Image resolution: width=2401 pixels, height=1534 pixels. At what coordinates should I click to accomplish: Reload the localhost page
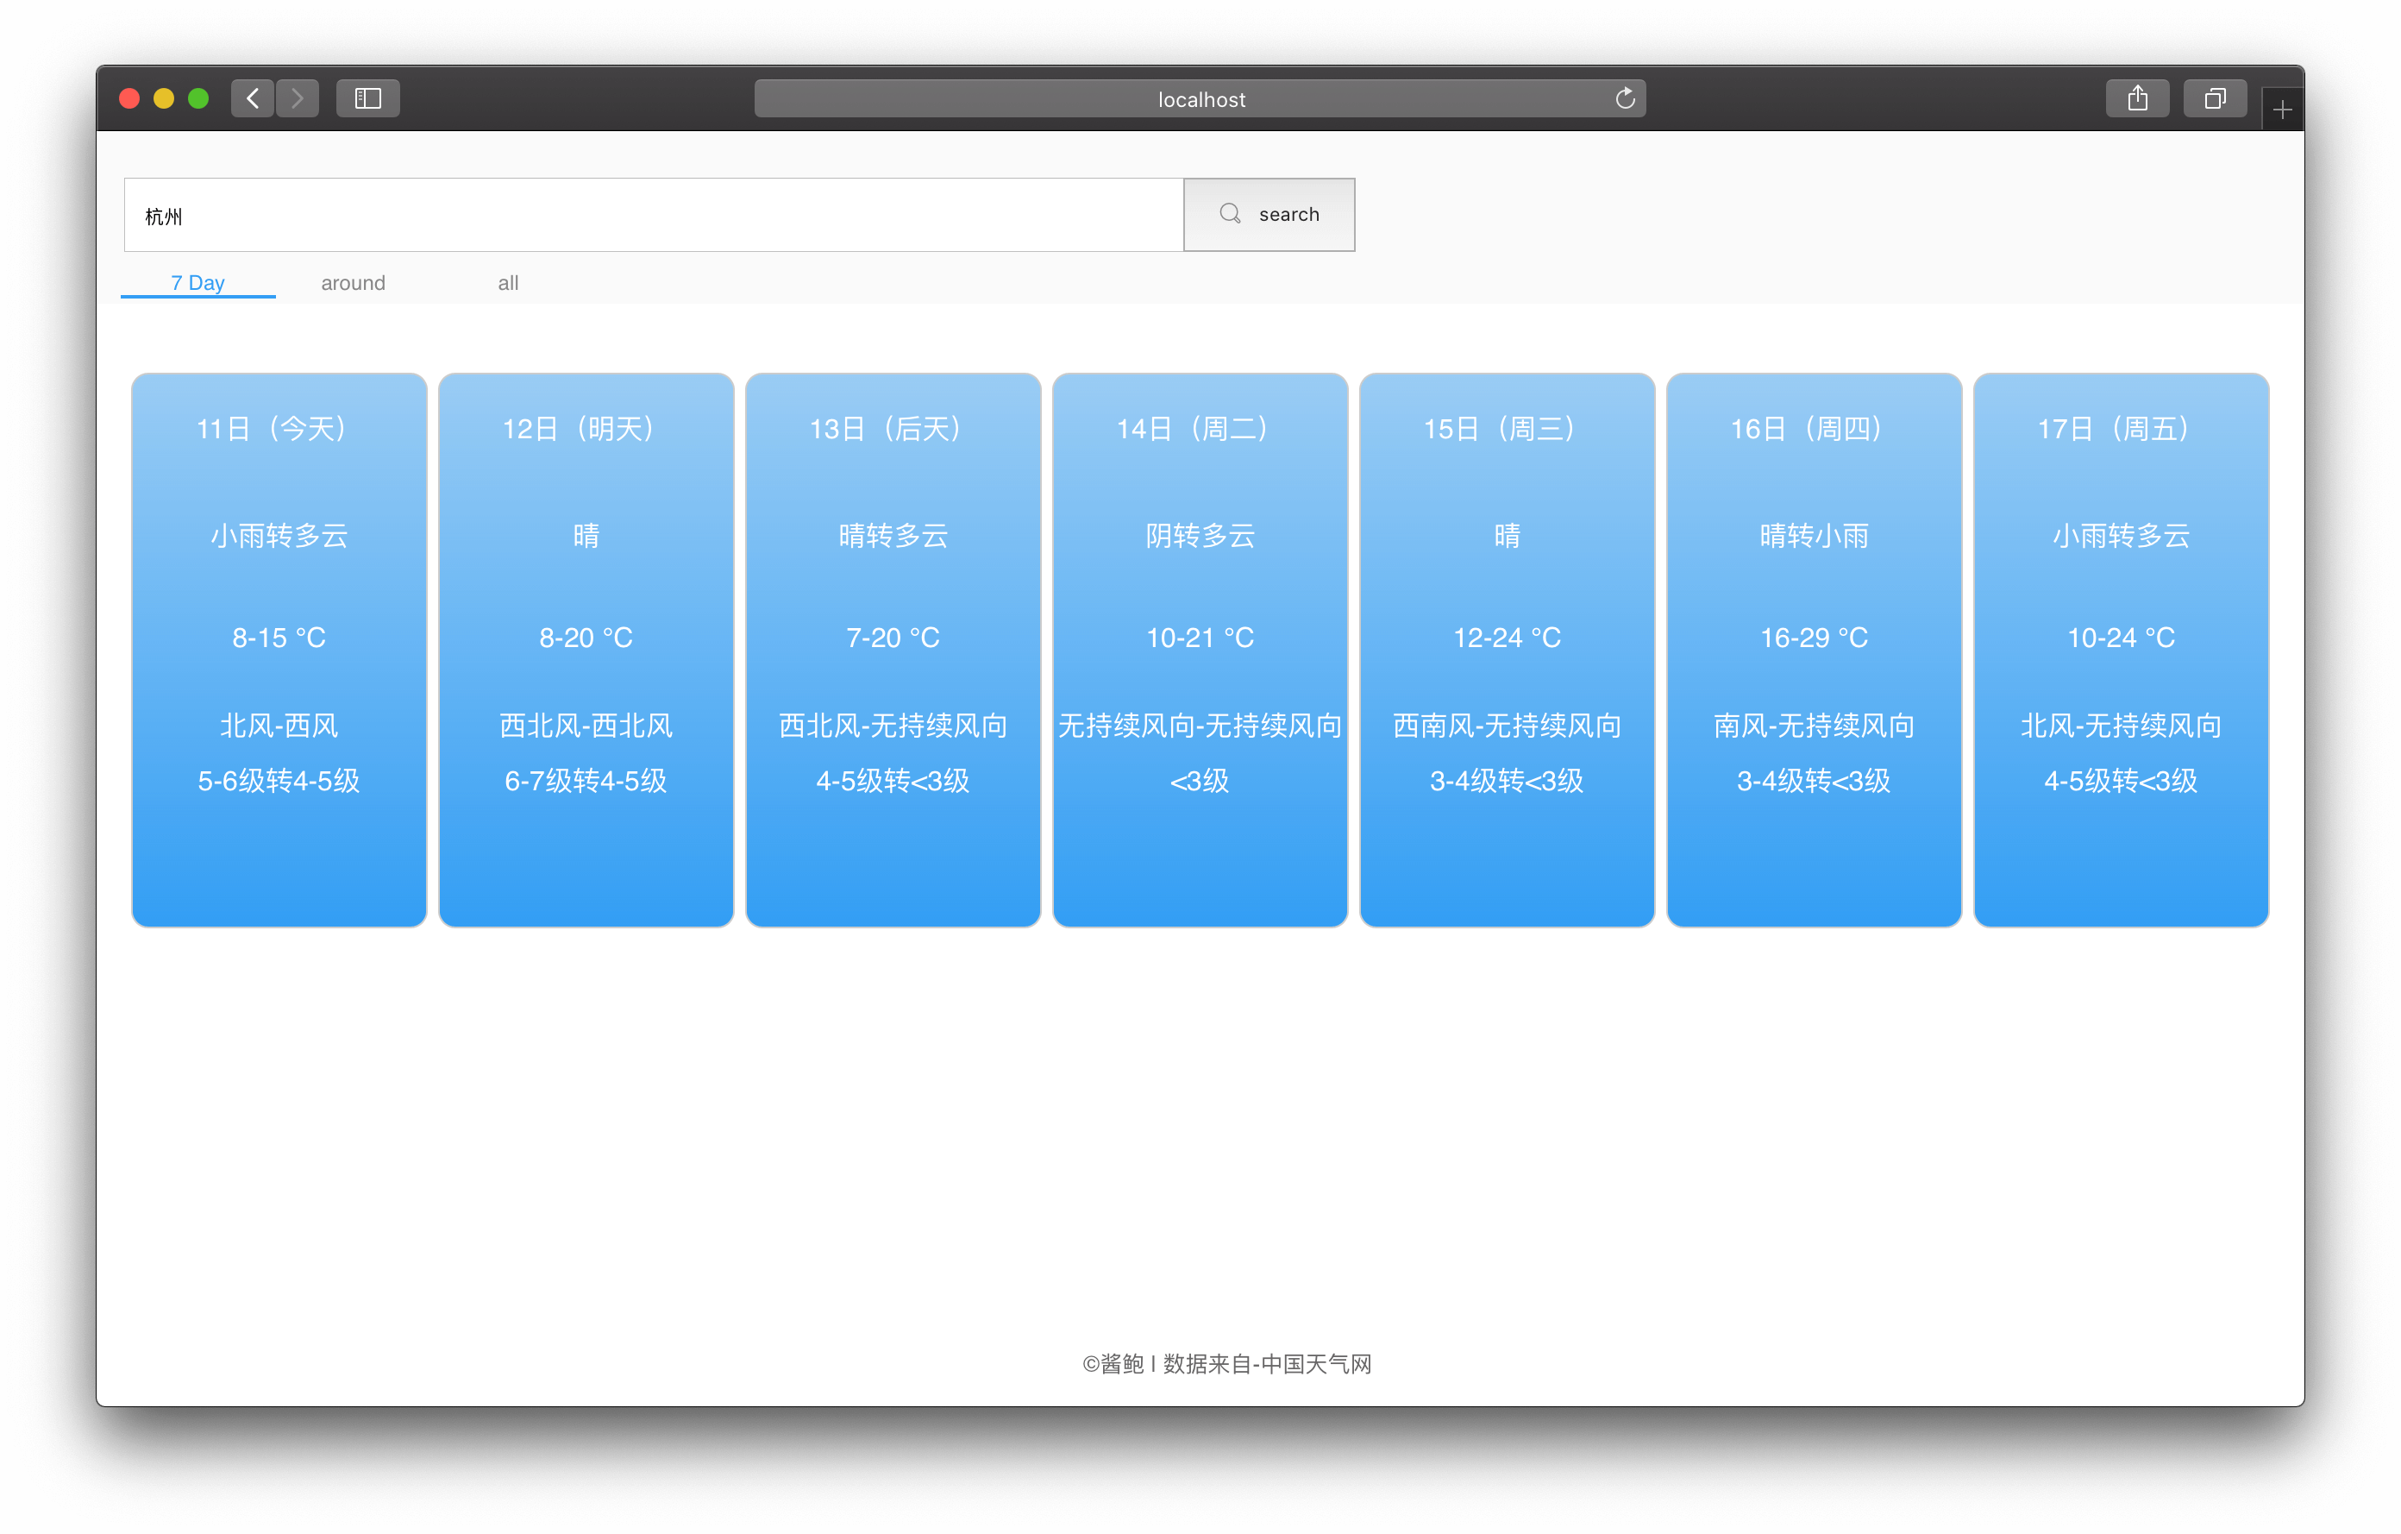pyautogui.click(x=1624, y=98)
